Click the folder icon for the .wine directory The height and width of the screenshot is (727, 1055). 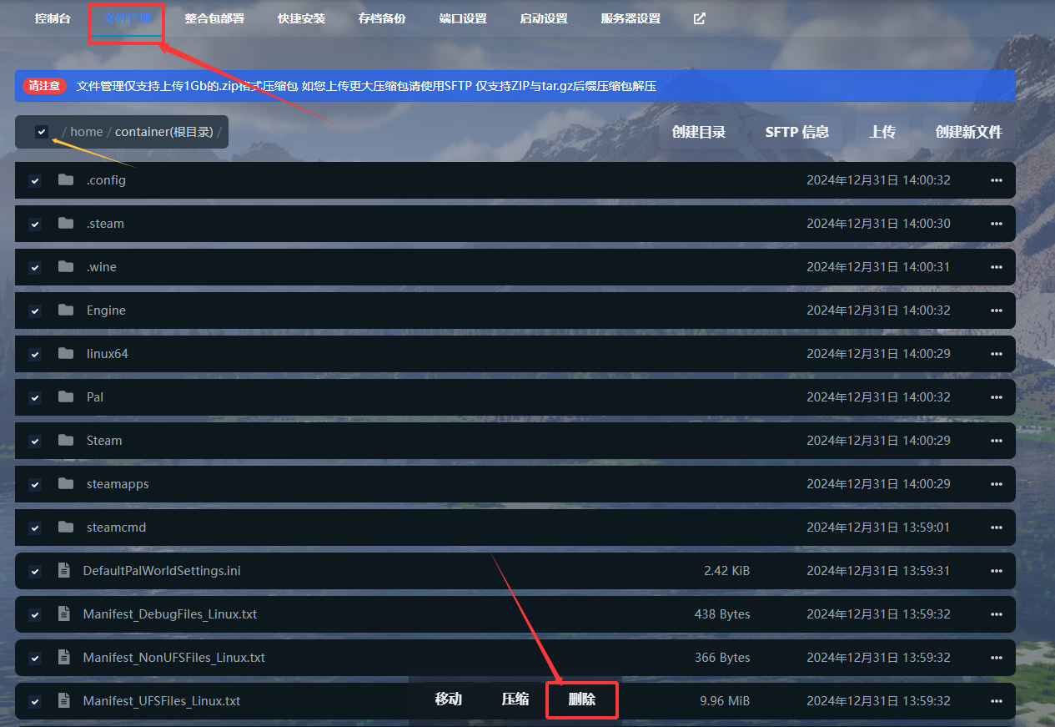tap(66, 267)
